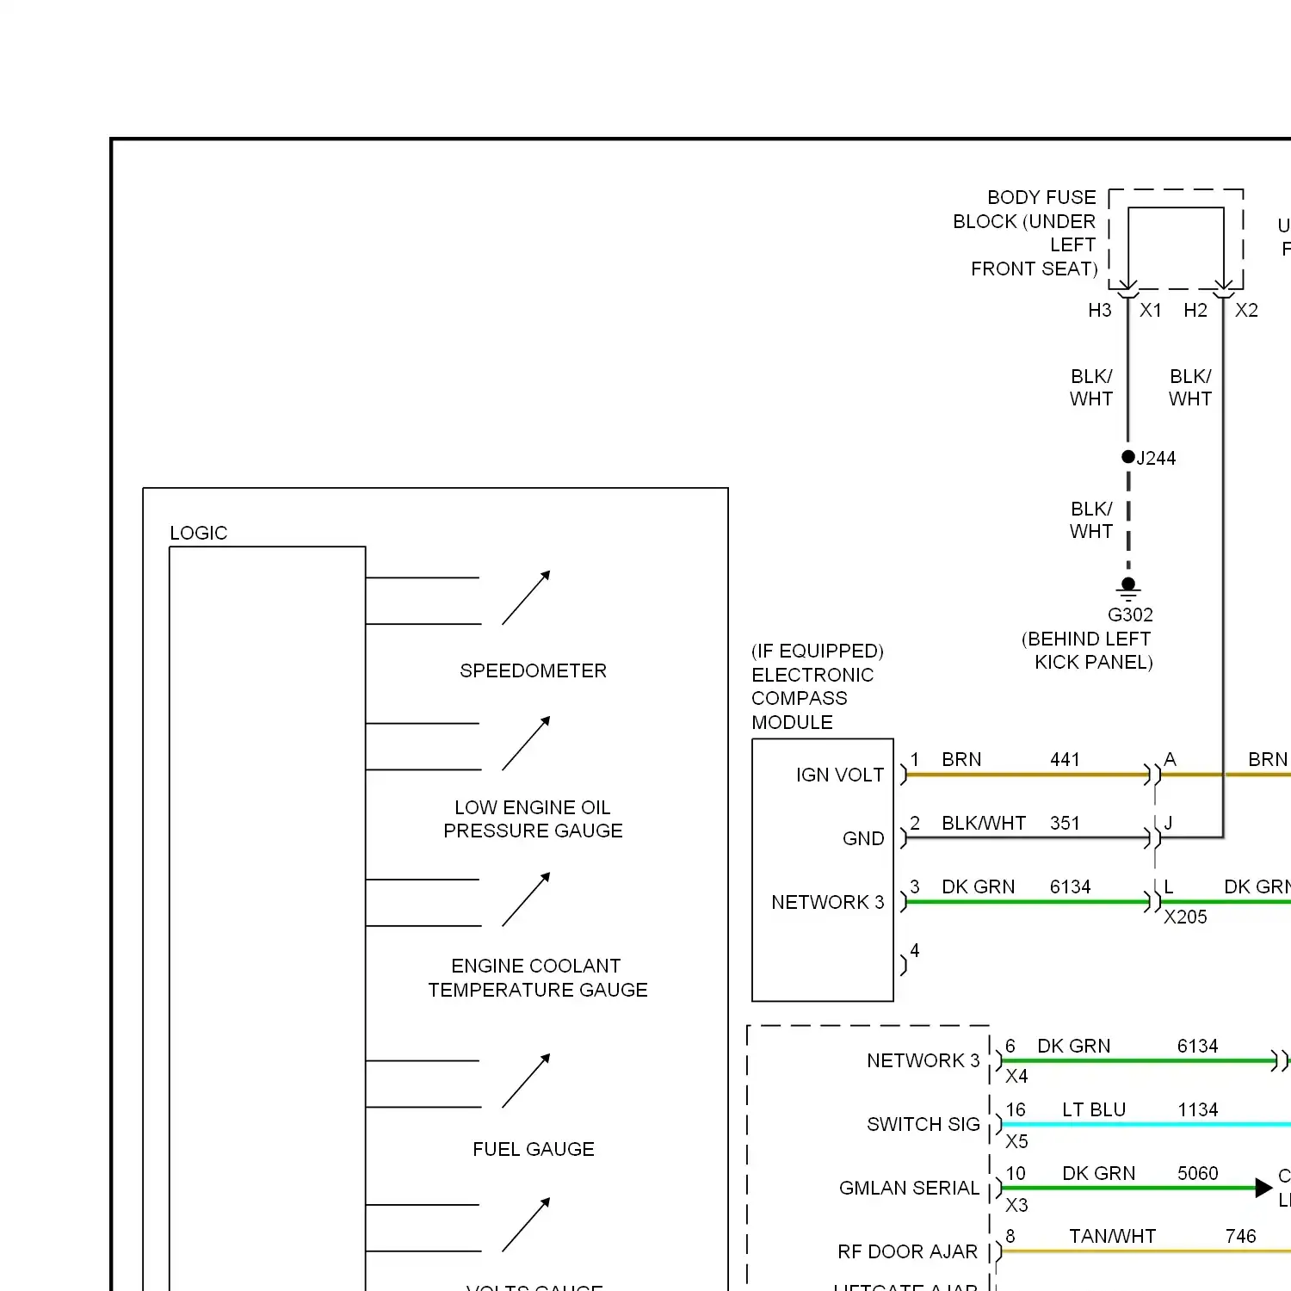Viewport: 1291px width, 1291px height.
Task: Click the speedometer gauge needle symbol
Action: tap(526, 598)
